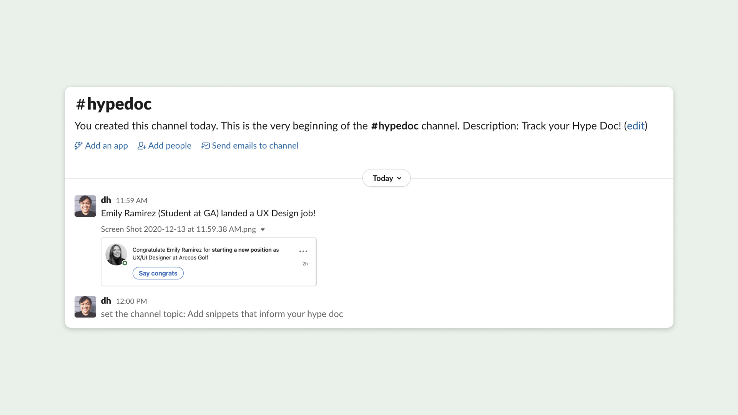Click the Send emails to channel link

point(255,145)
